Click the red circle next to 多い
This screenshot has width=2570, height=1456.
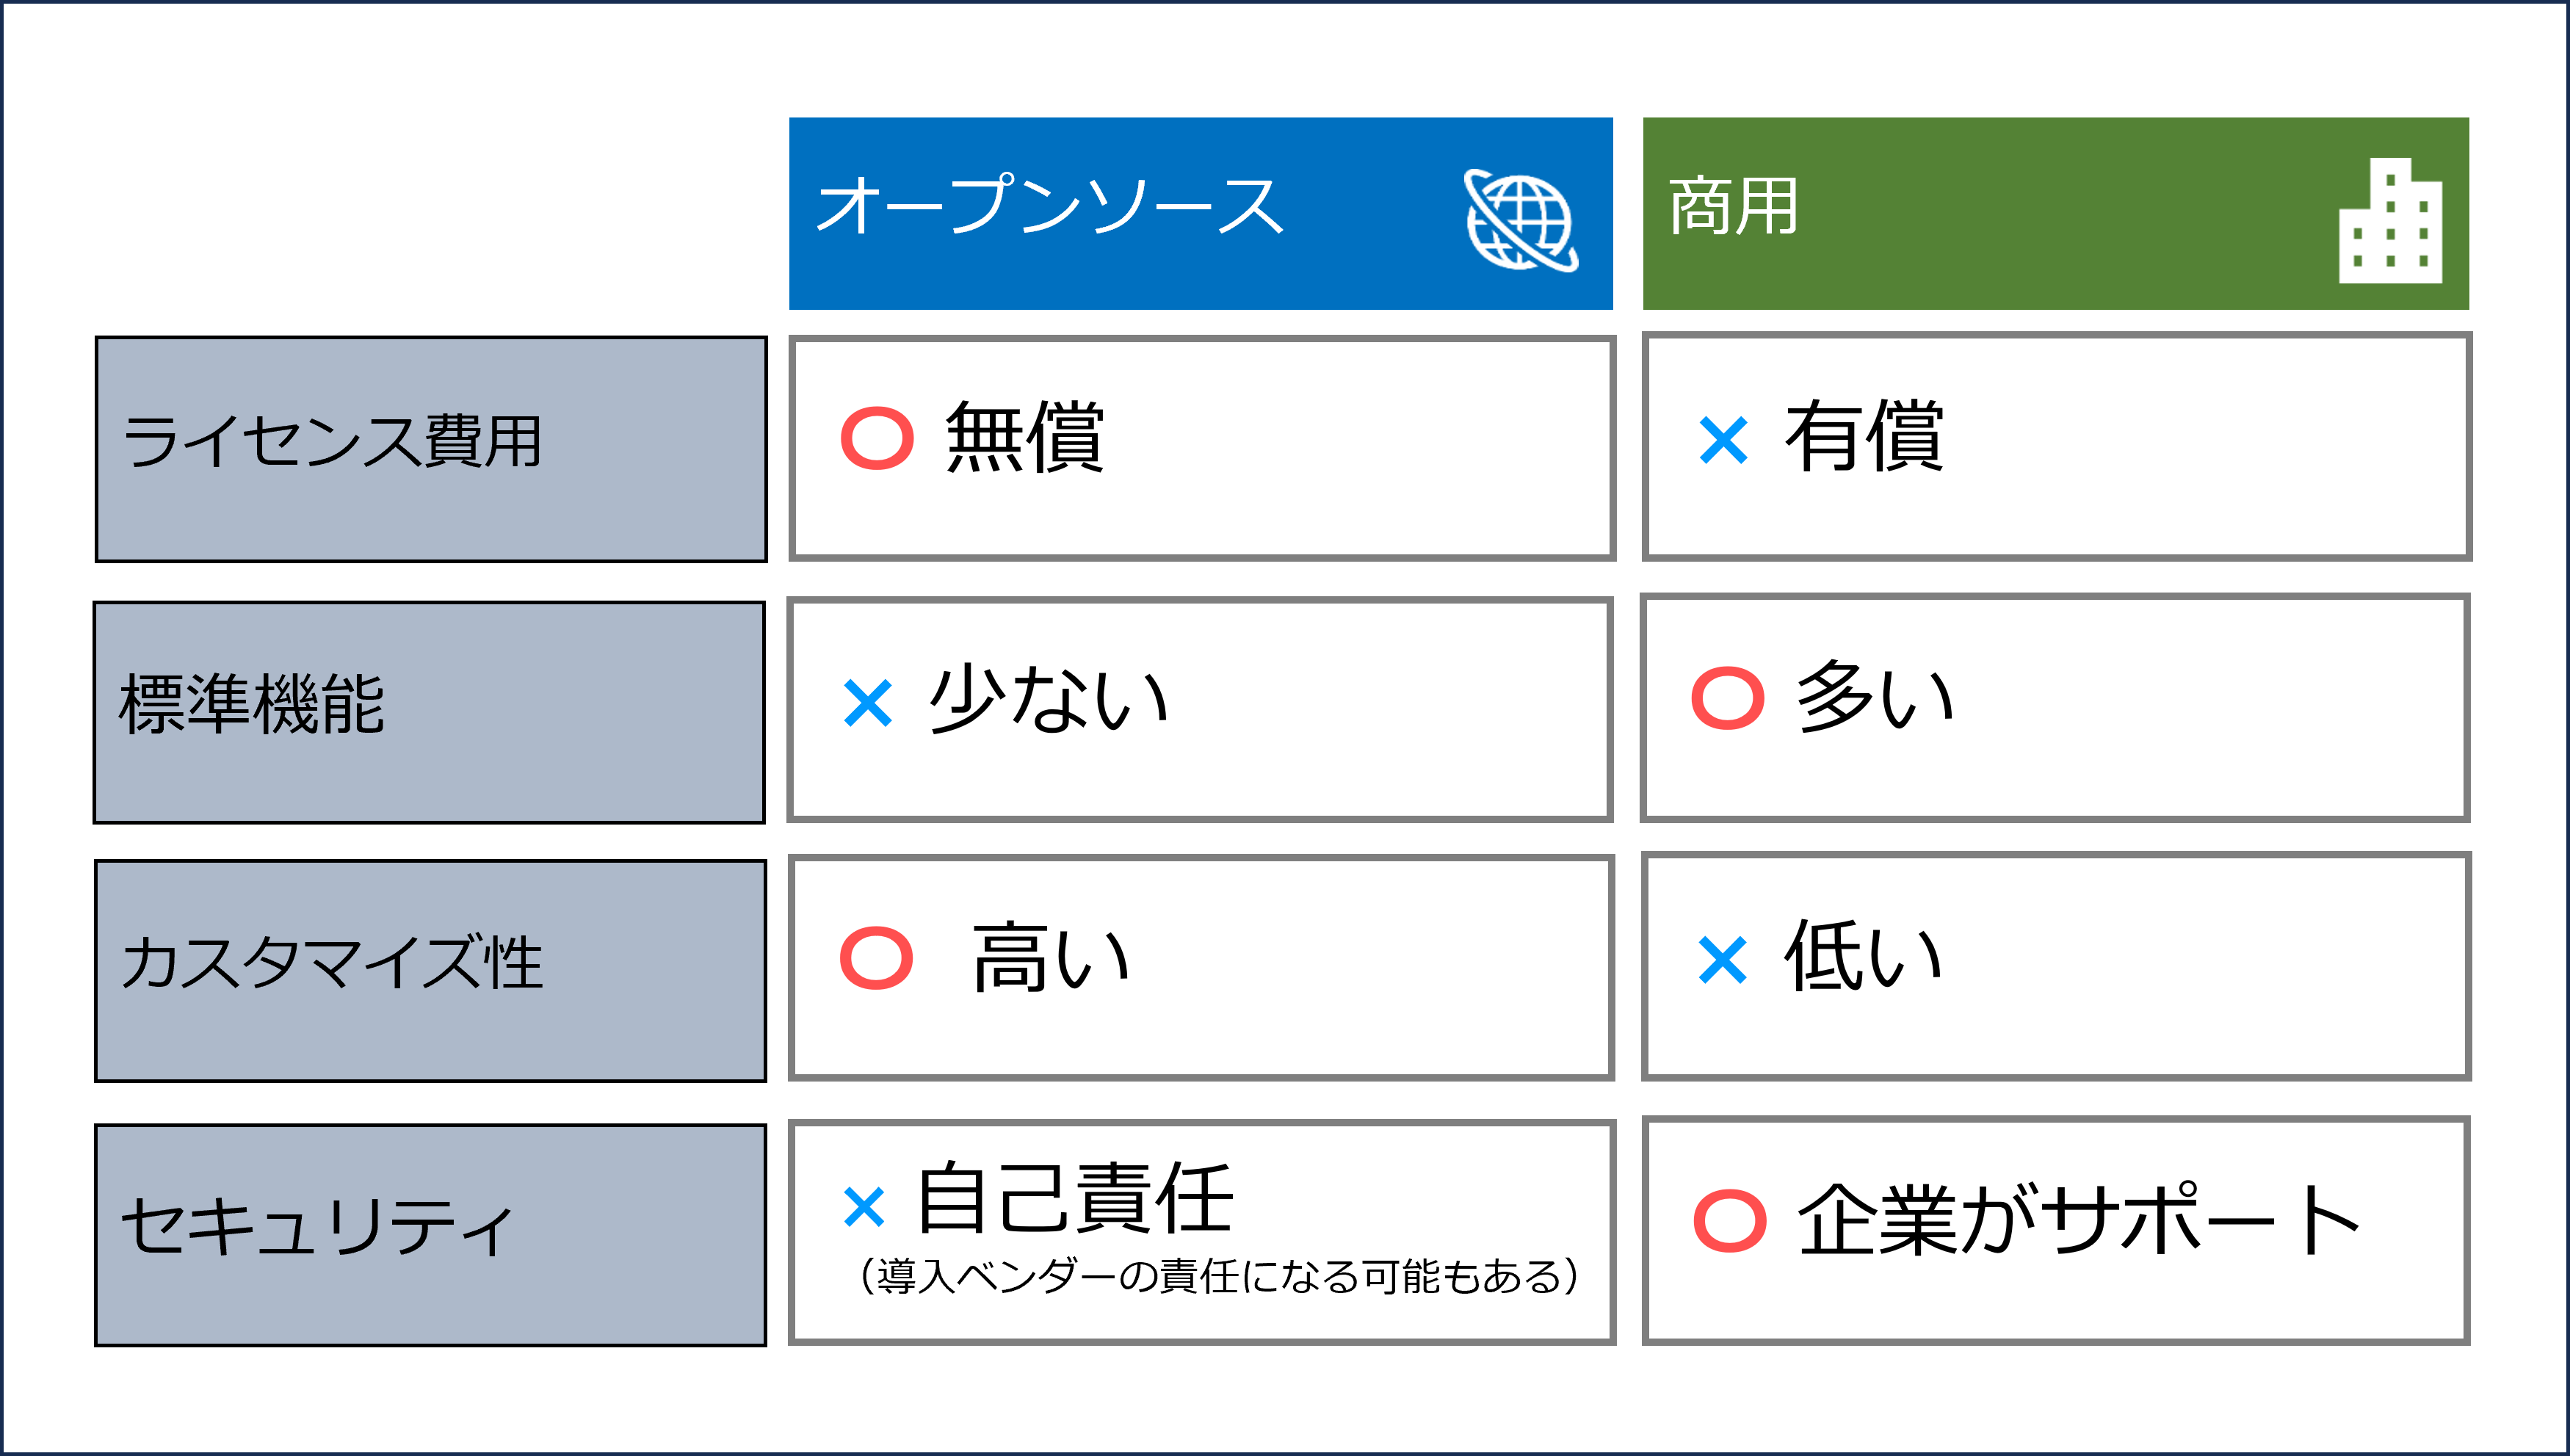coord(1727,698)
